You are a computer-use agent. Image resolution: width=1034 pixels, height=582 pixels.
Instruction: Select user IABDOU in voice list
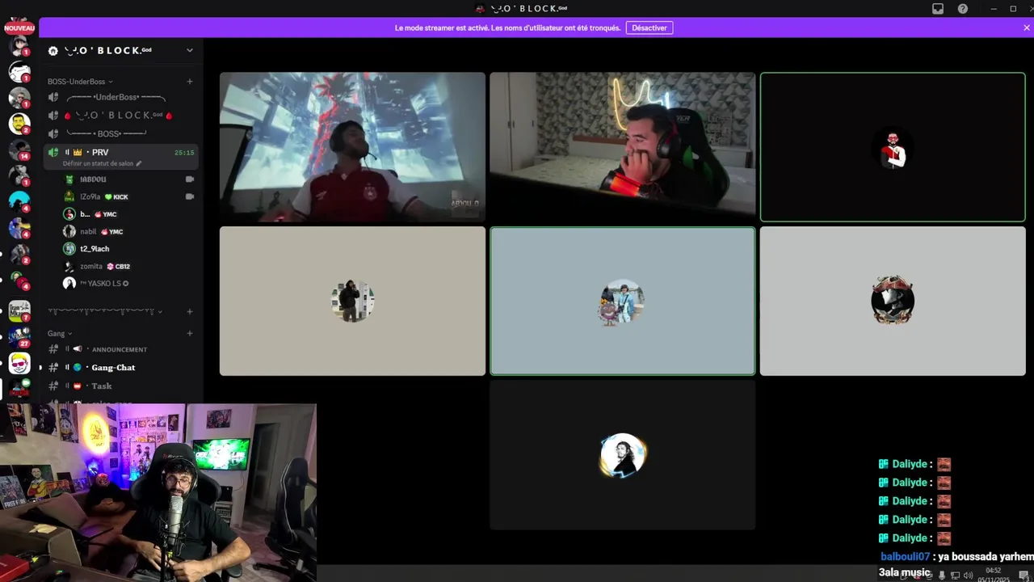(129, 179)
